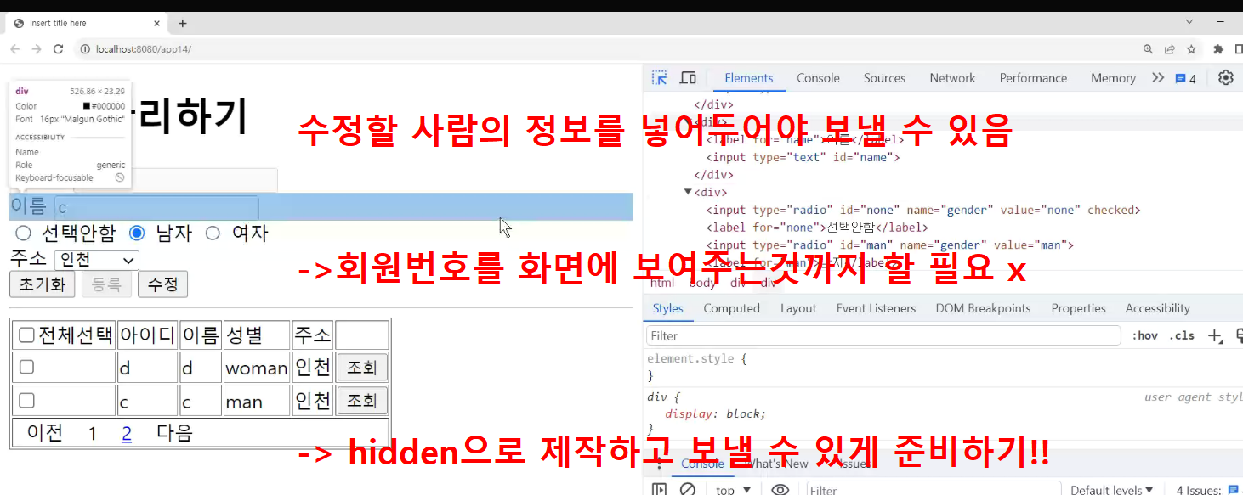This screenshot has height=495, width=1243.
Task: Open the Extensions puzzle icon
Action: pos(1218,49)
